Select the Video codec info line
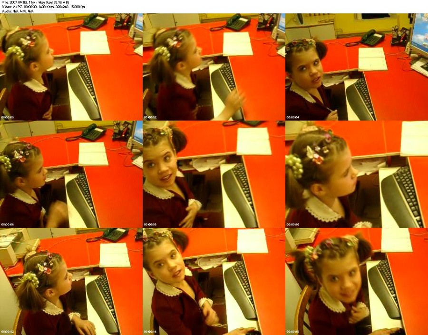The width and height of the screenshot is (428, 335). [x=43, y=7]
